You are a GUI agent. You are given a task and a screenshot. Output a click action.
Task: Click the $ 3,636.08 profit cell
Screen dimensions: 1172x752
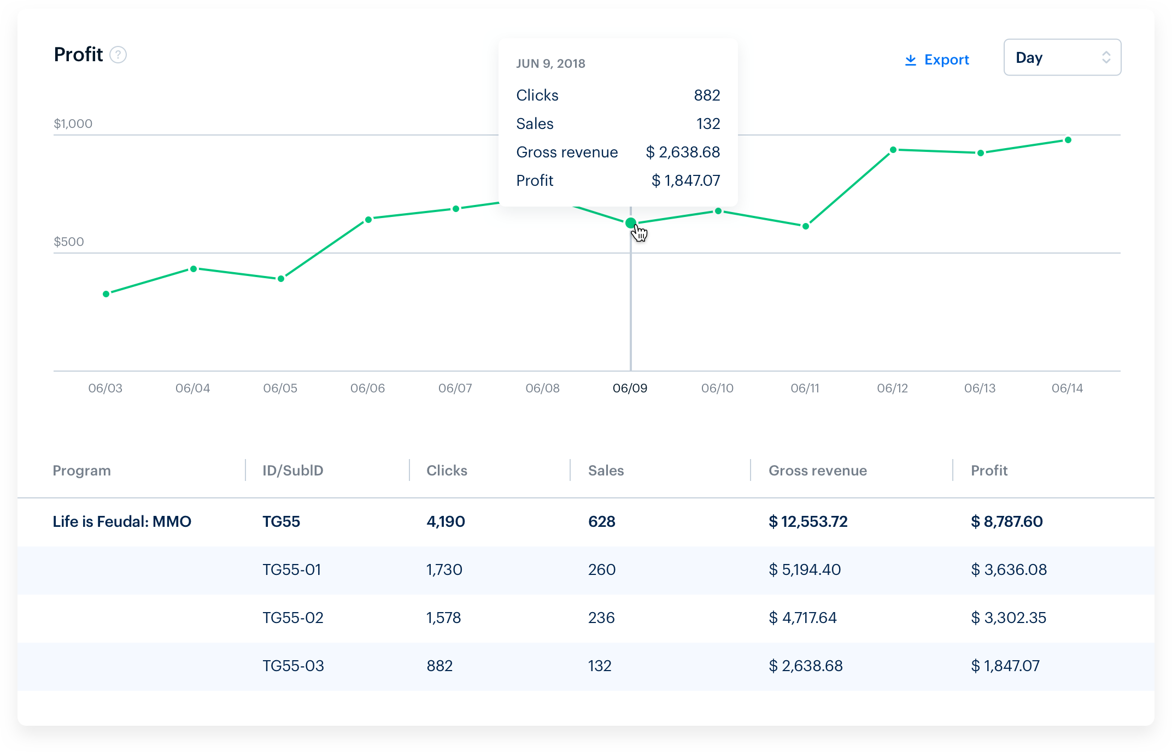point(1009,569)
